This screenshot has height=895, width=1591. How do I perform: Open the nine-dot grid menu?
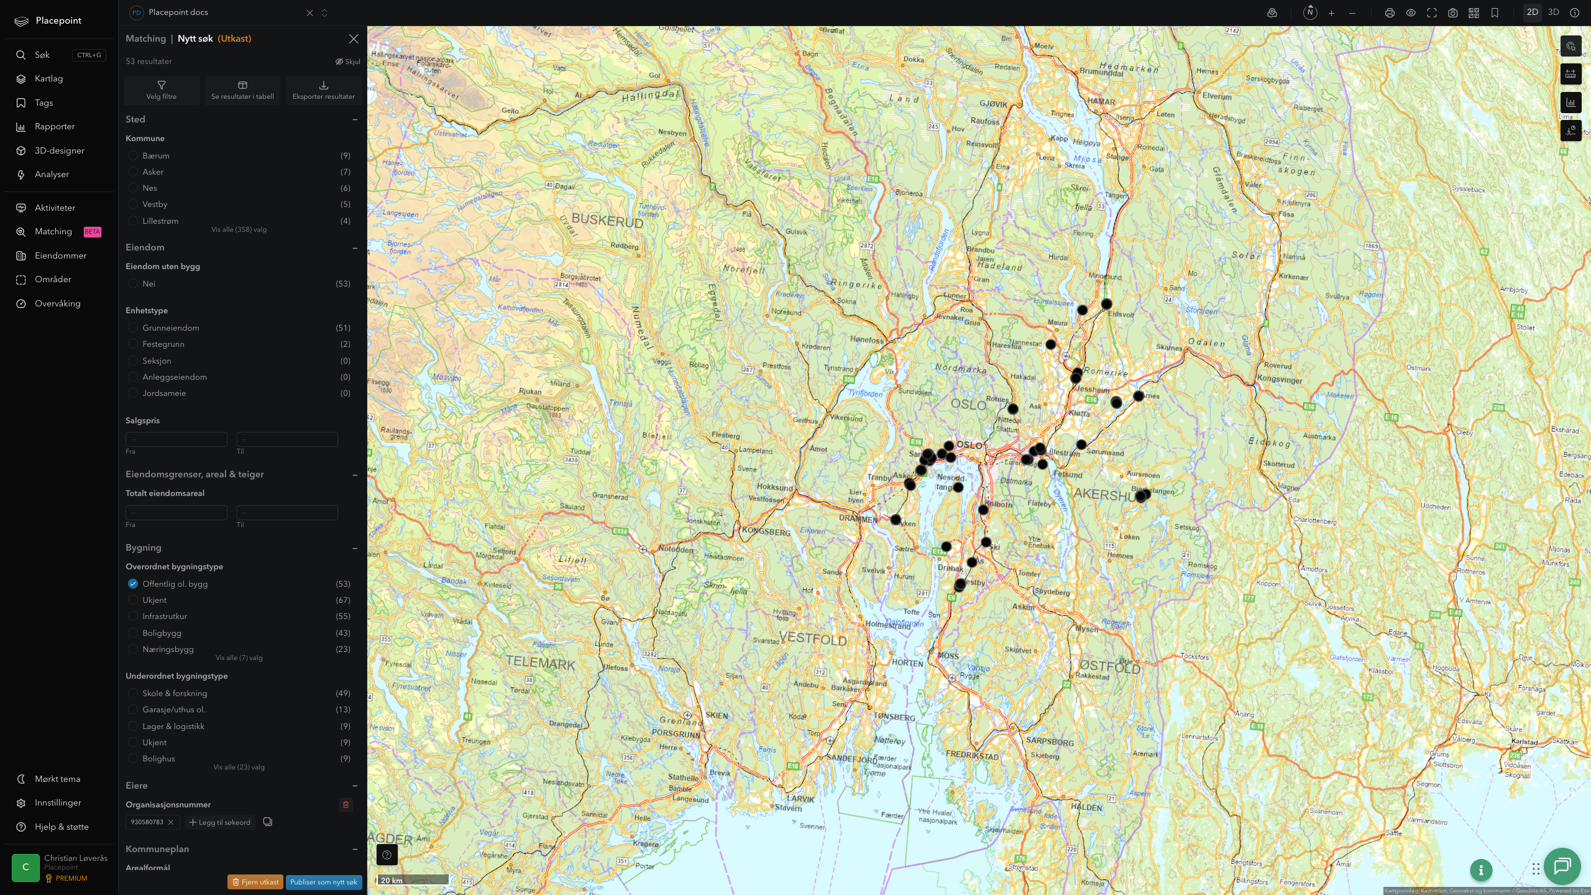coord(1536,868)
